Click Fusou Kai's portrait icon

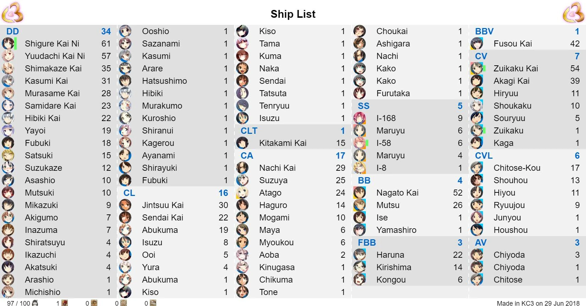[477, 44]
